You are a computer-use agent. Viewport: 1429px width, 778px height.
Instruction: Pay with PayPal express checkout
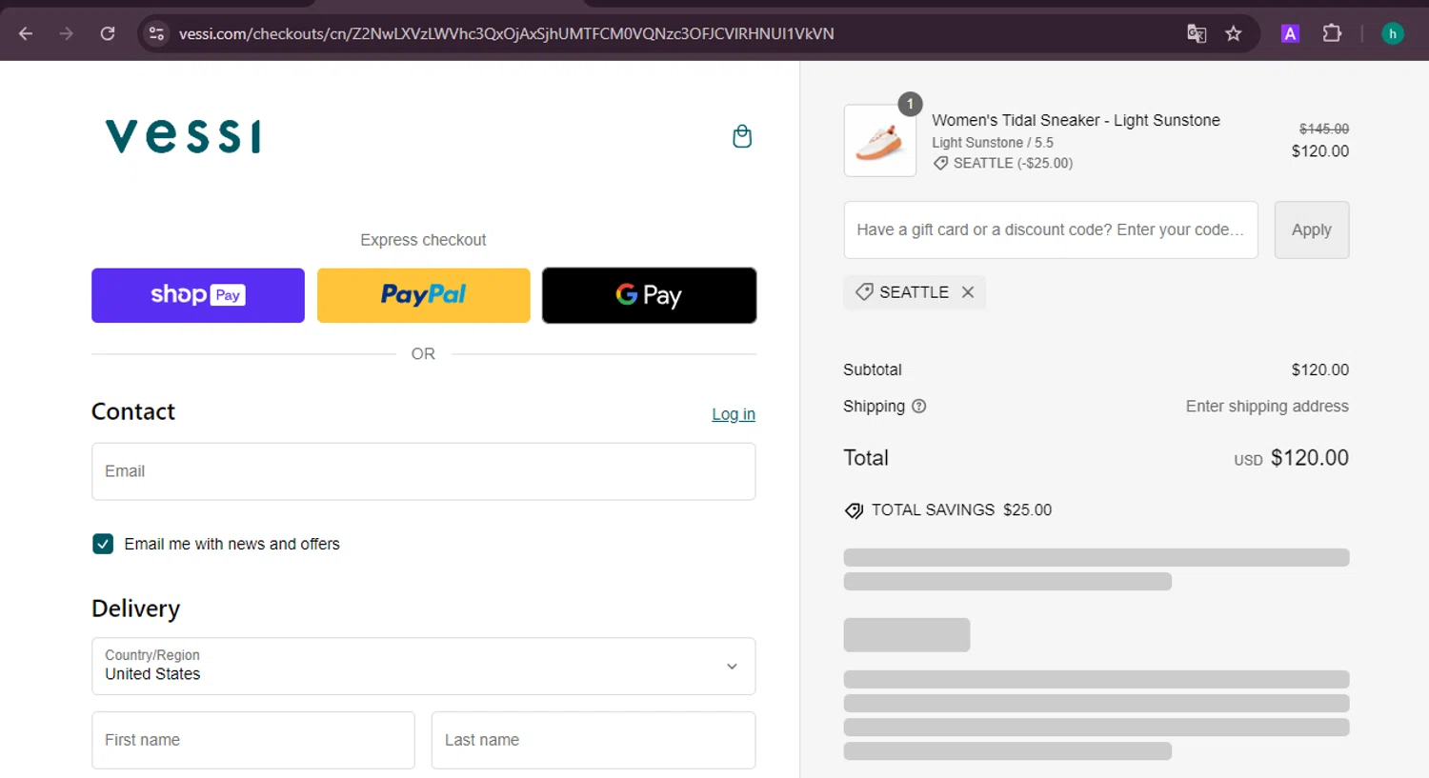tap(424, 295)
